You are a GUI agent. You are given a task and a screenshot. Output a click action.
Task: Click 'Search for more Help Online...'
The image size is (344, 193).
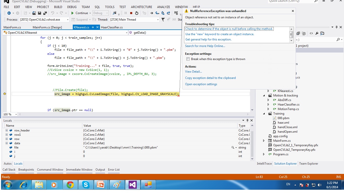point(205,46)
